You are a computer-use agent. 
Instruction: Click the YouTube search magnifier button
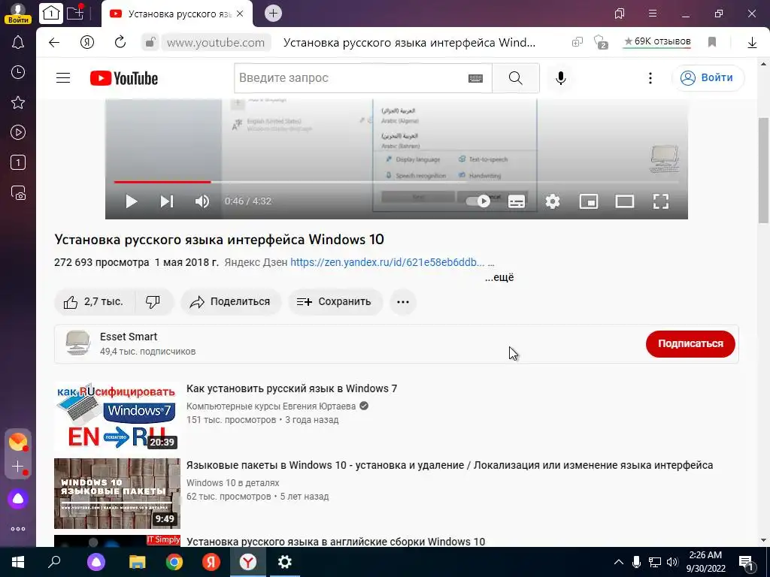click(516, 78)
